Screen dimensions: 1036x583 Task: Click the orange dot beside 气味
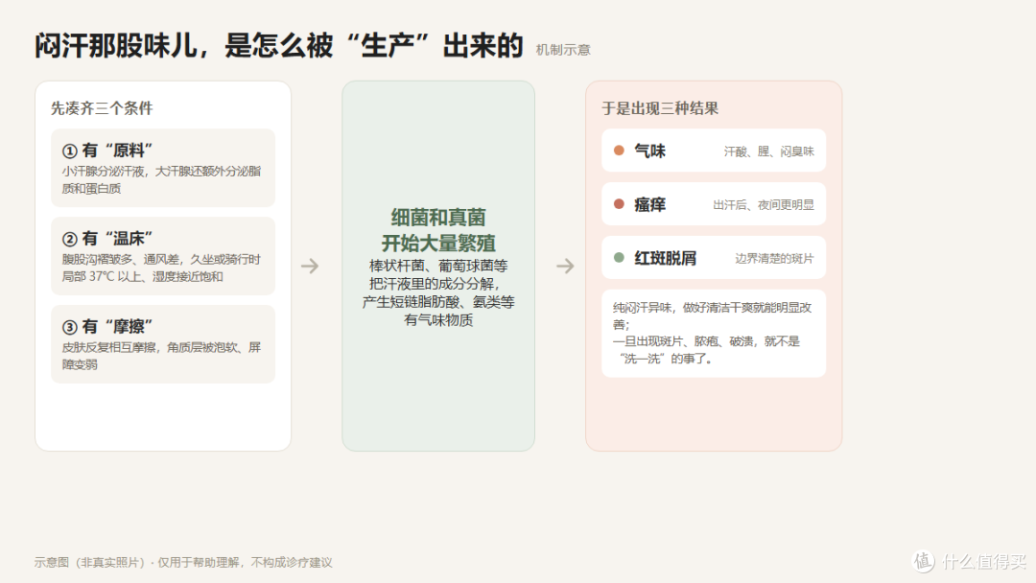pyautogui.click(x=619, y=151)
